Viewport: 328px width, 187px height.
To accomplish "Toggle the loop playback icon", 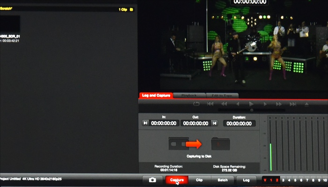I will click(x=196, y=104).
